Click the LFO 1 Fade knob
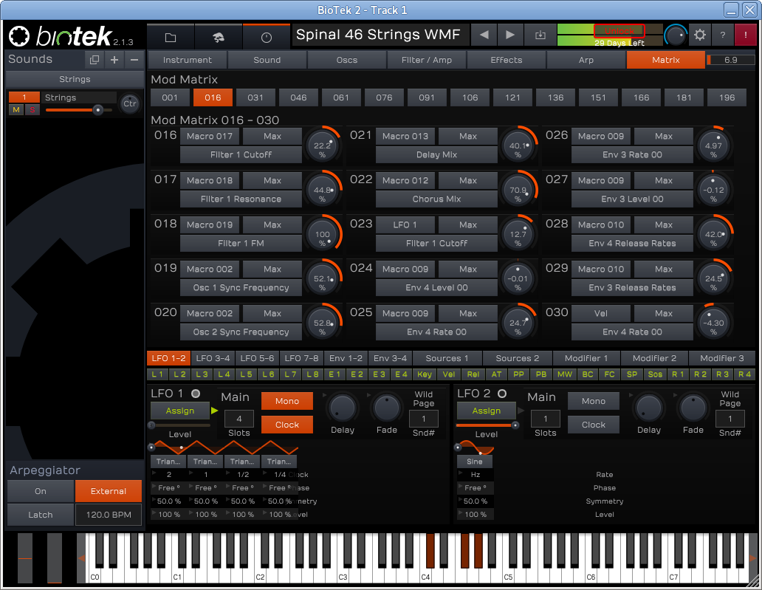This screenshot has width=762, height=590. (x=387, y=408)
